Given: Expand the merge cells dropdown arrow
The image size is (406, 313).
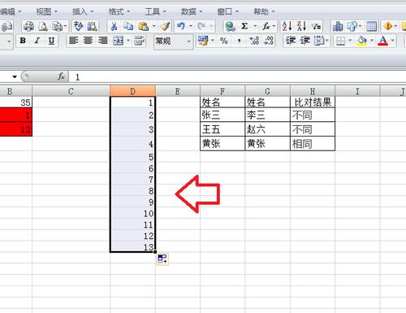Looking at the screenshot, I should [x=128, y=41].
